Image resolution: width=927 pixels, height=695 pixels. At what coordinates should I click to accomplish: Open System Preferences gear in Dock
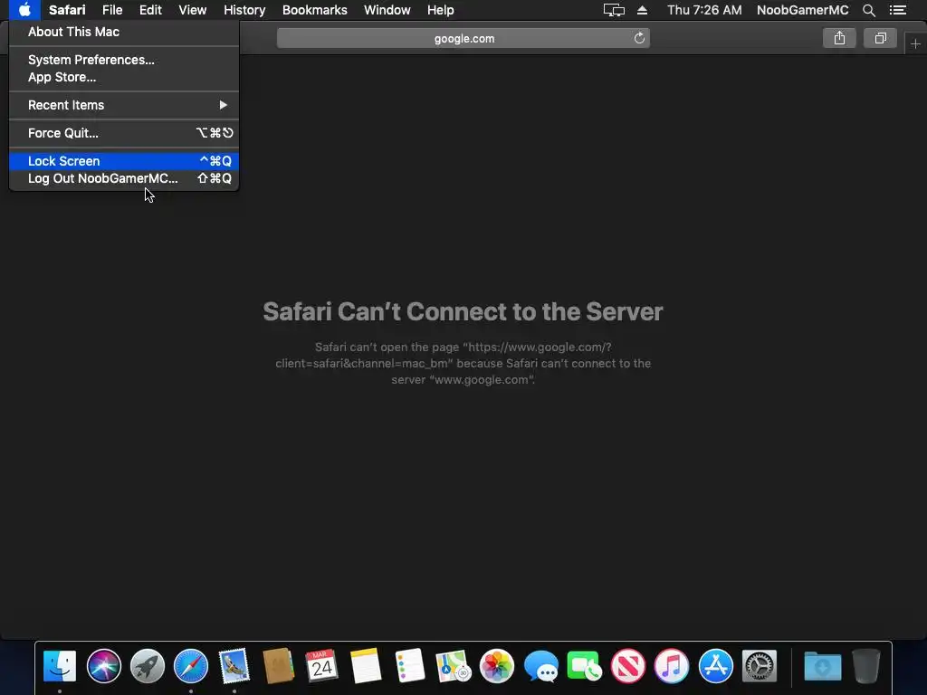point(760,666)
